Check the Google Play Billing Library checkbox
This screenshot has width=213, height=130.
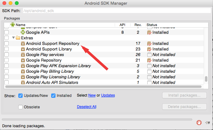(x=7, y=71)
